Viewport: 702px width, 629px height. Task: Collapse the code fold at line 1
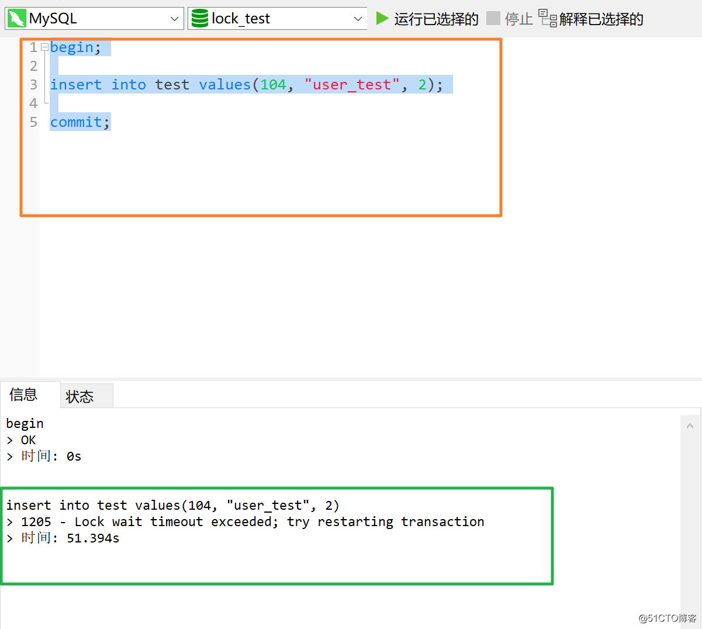[44, 47]
